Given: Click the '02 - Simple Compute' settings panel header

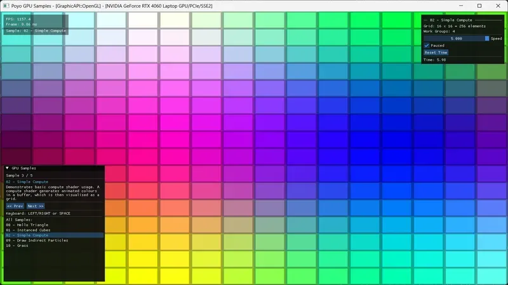Looking at the screenshot, I should [x=451, y=20].
